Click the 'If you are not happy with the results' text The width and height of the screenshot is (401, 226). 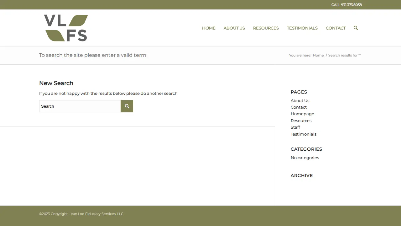pos(108,93)
